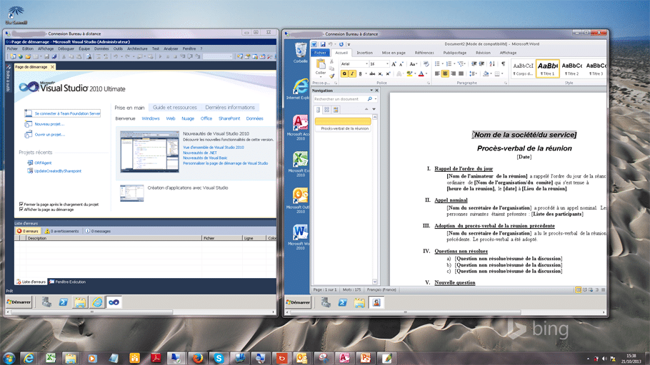Screen dimensions: 650x365
Task: Open the Arial font name dropdown
Action: [x=366, y=63]
